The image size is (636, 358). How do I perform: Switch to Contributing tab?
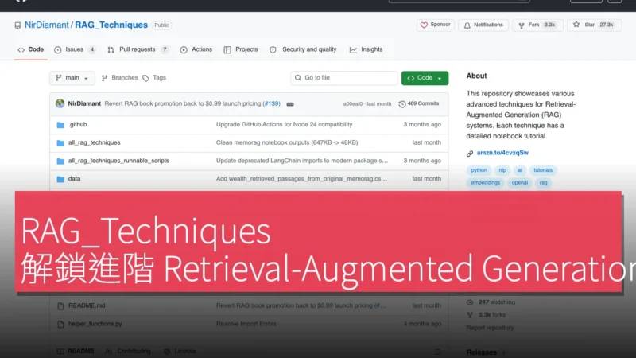click(129, 351)
